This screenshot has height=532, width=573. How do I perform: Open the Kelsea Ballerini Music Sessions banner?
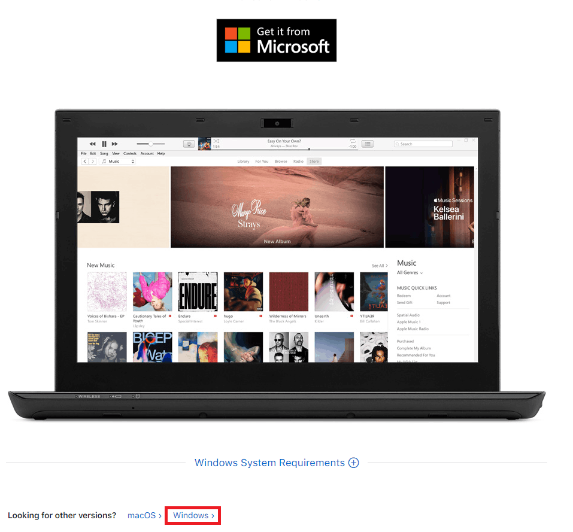[430, 207]
